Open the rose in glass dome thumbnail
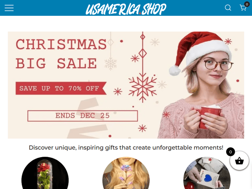 (x=45, y=173)
